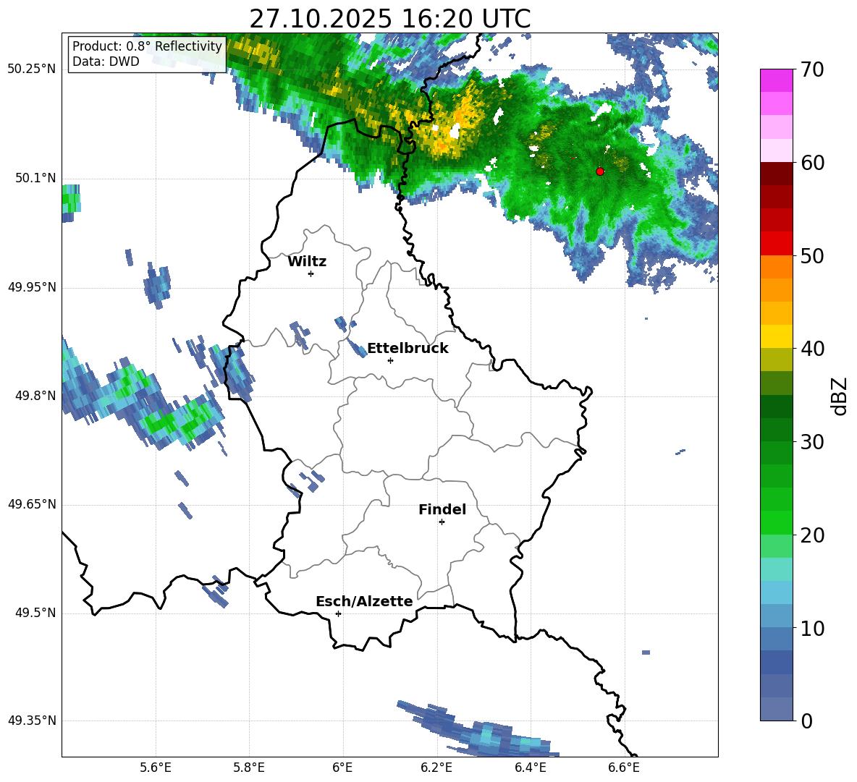
Task: Click the Findel city label
Action: coord(442,509)
